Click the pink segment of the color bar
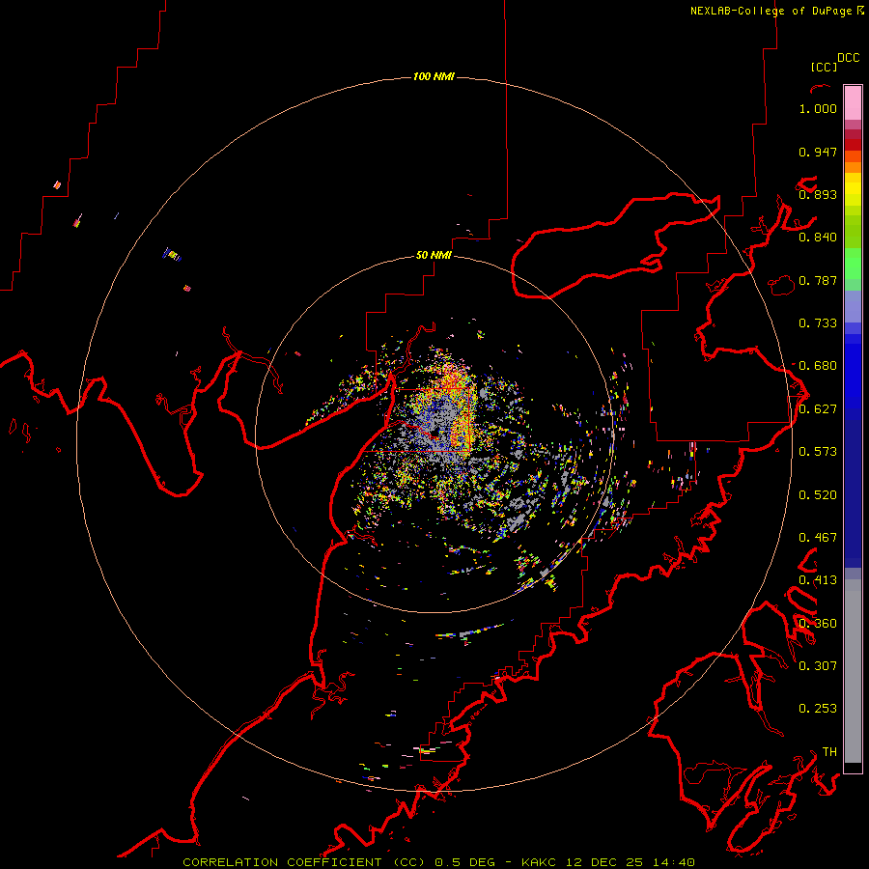Viewport: 869px width, 869px height. (x=853, y=102)
